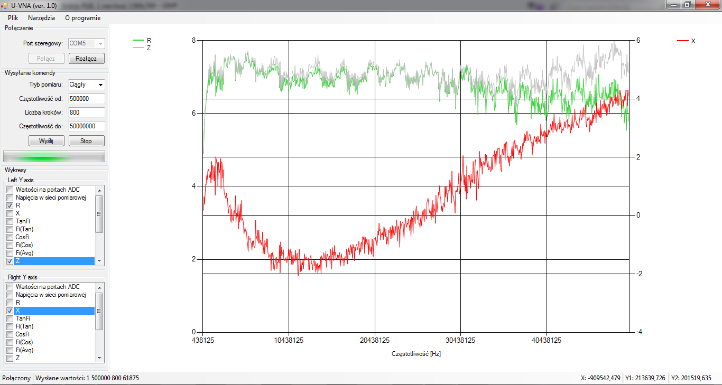This screenshot has height=385, width=722.
Task: Open the Narzędzia menu
Action: click(41, 17)
